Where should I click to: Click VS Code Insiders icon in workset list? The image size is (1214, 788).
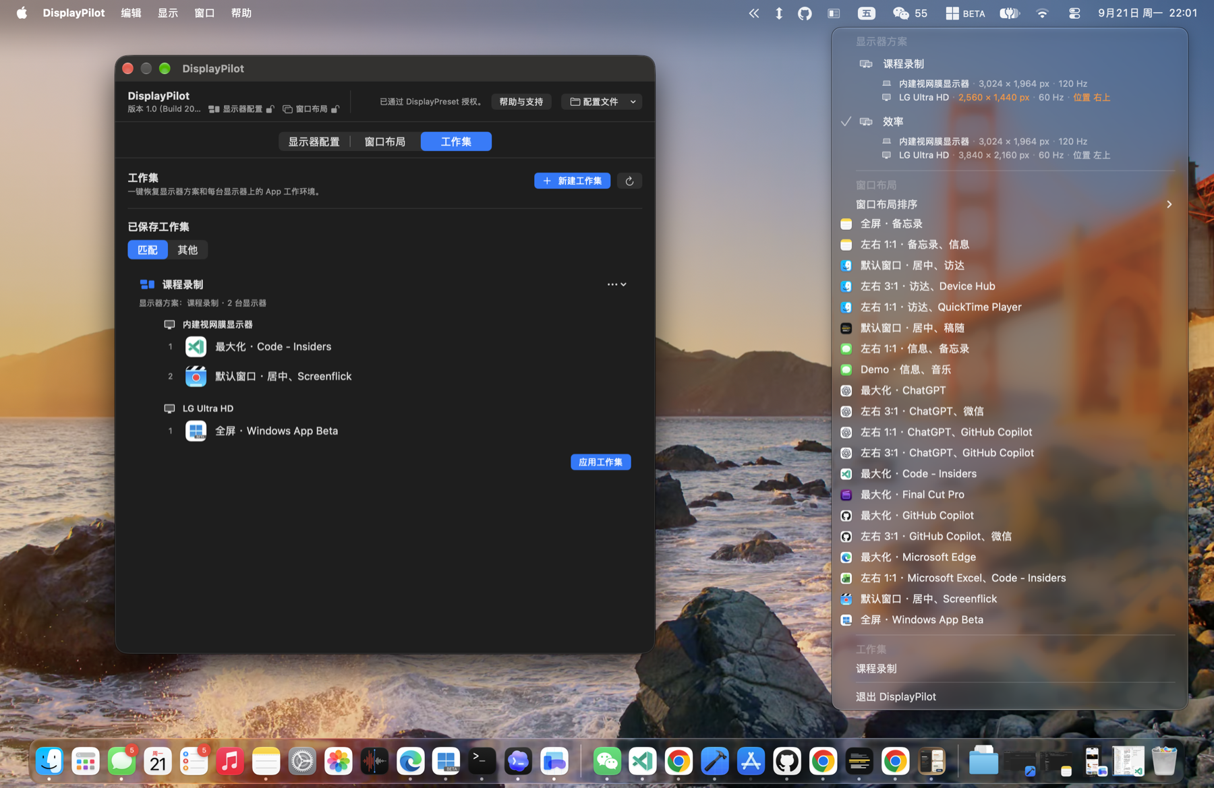(196, 346)
